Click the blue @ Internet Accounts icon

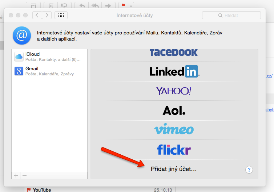[x=22, y=36]
